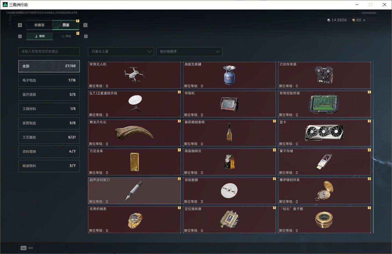Focus the collectible search input field
Viewport: 392px width, 254px height.
pyautogui.click(x=49, y=52)
